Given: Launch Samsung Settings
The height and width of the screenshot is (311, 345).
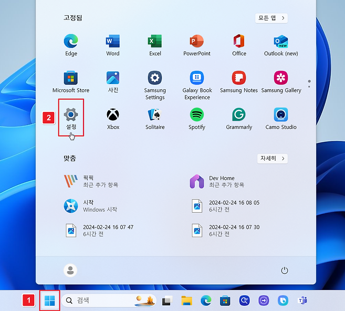Looking at the screenshot, I should [x=155, y=85].
